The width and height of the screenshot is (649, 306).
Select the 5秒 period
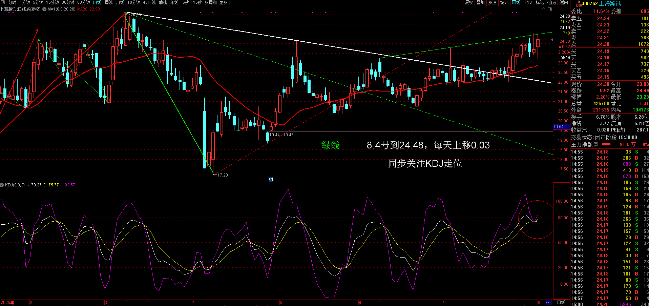pos(186,2)
